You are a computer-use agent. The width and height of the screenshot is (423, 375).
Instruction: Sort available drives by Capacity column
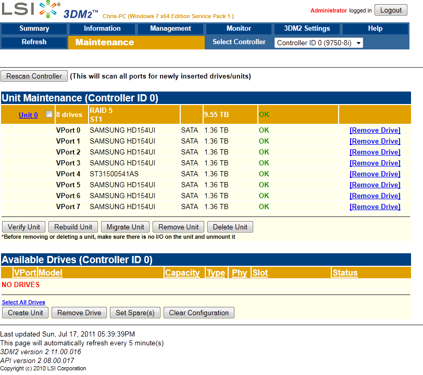click(182, 273)
